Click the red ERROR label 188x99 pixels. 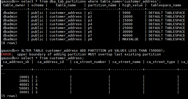coord(6,54)
